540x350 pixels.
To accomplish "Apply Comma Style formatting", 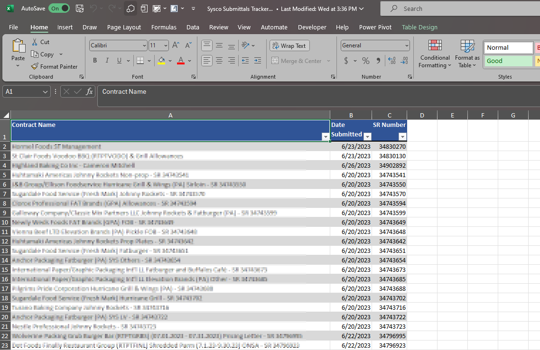I will tap(378, 61).
